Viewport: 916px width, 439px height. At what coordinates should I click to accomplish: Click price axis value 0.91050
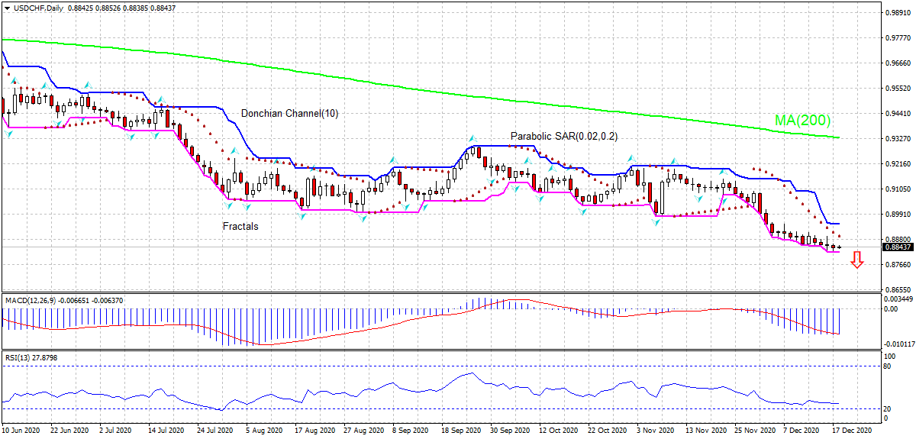(898, 189)
